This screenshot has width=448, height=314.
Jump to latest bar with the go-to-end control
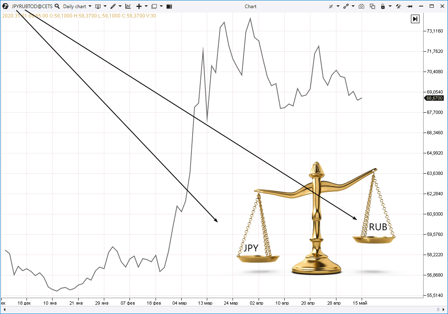[x=415, y=19]
